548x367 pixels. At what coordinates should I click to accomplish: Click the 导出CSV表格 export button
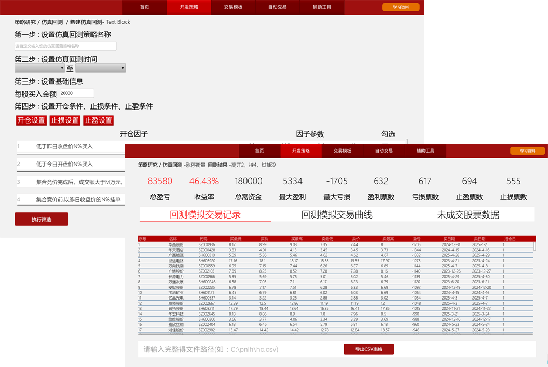coord(368,349)
